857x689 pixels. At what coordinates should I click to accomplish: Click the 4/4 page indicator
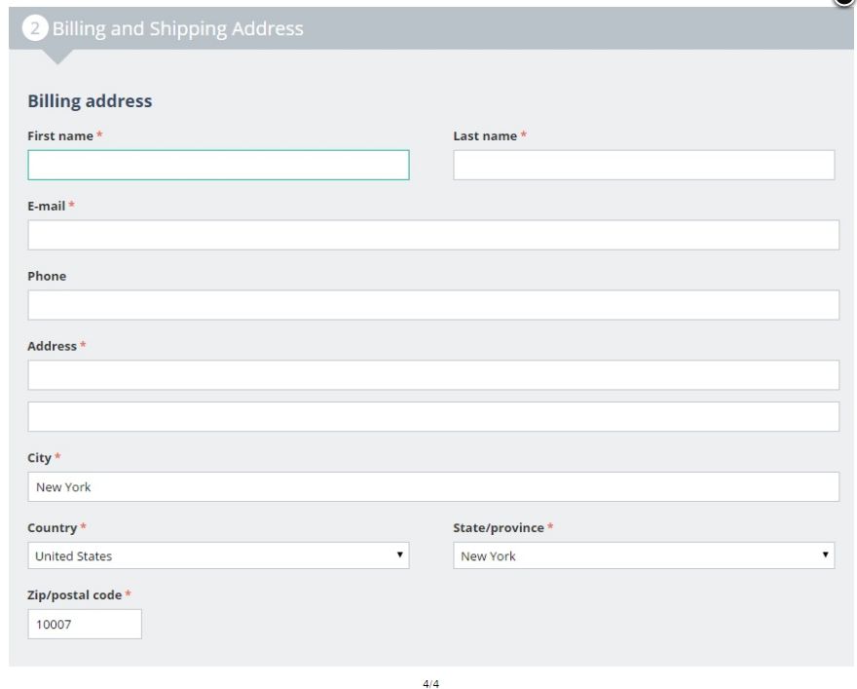pyautogui.click(x=430, y=683)
